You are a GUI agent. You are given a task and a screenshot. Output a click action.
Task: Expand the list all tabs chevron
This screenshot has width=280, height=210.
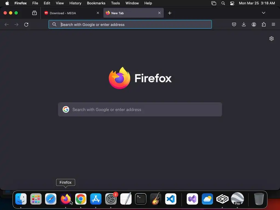tap(264, 13)
